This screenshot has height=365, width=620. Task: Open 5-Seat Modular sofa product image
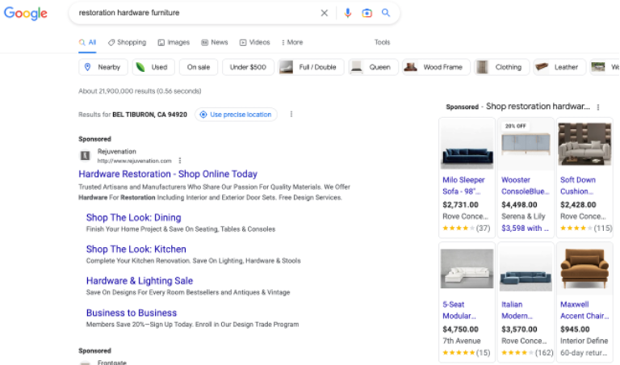tap(467, 269)
